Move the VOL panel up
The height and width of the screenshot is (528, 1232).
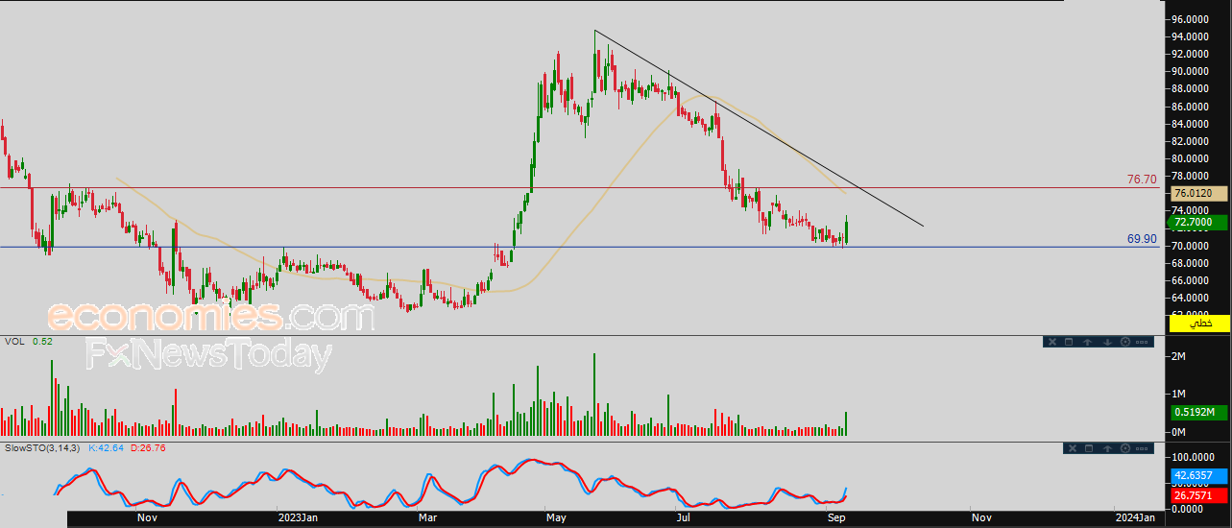click(1087, 342)
